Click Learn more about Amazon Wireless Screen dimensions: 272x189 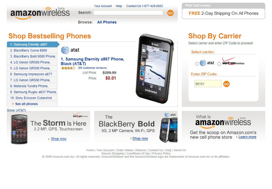(x=247, y=137)
